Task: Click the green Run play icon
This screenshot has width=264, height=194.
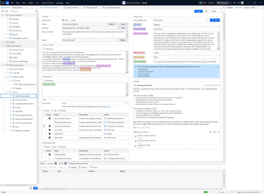Action: [x=201, y=3]
